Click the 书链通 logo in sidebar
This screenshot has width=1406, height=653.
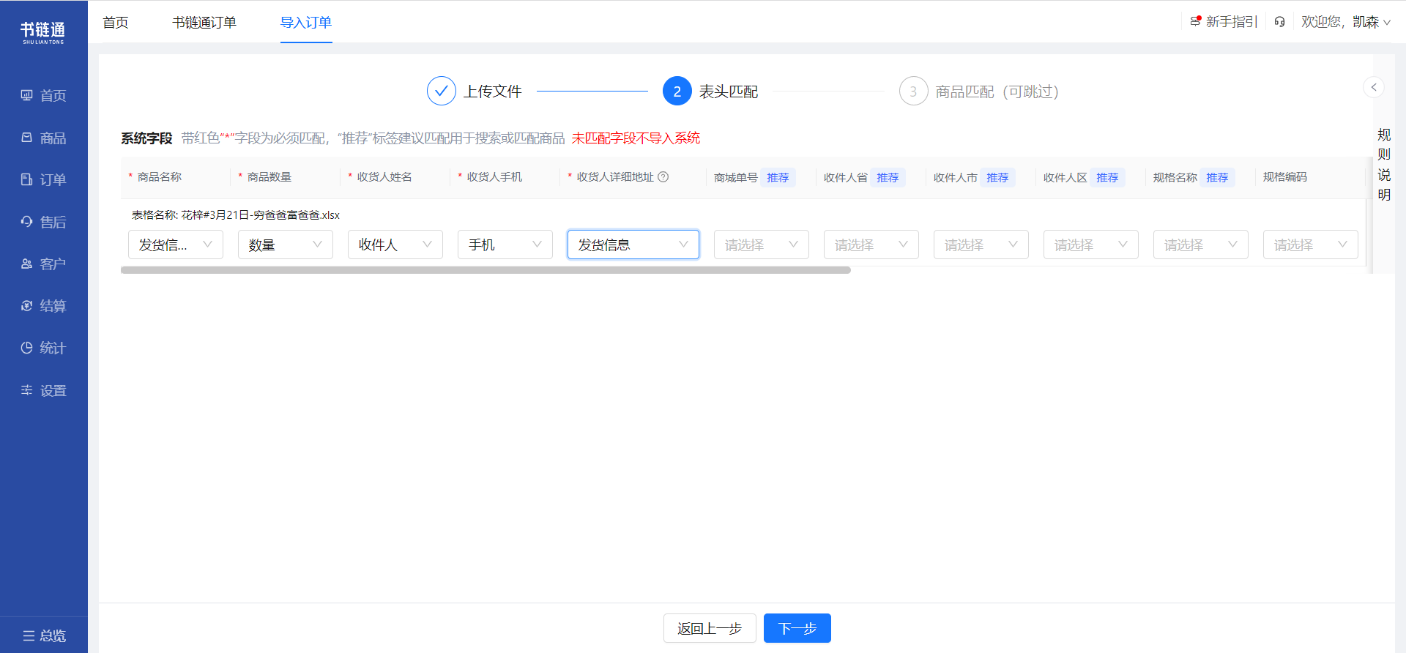[43, 32]
